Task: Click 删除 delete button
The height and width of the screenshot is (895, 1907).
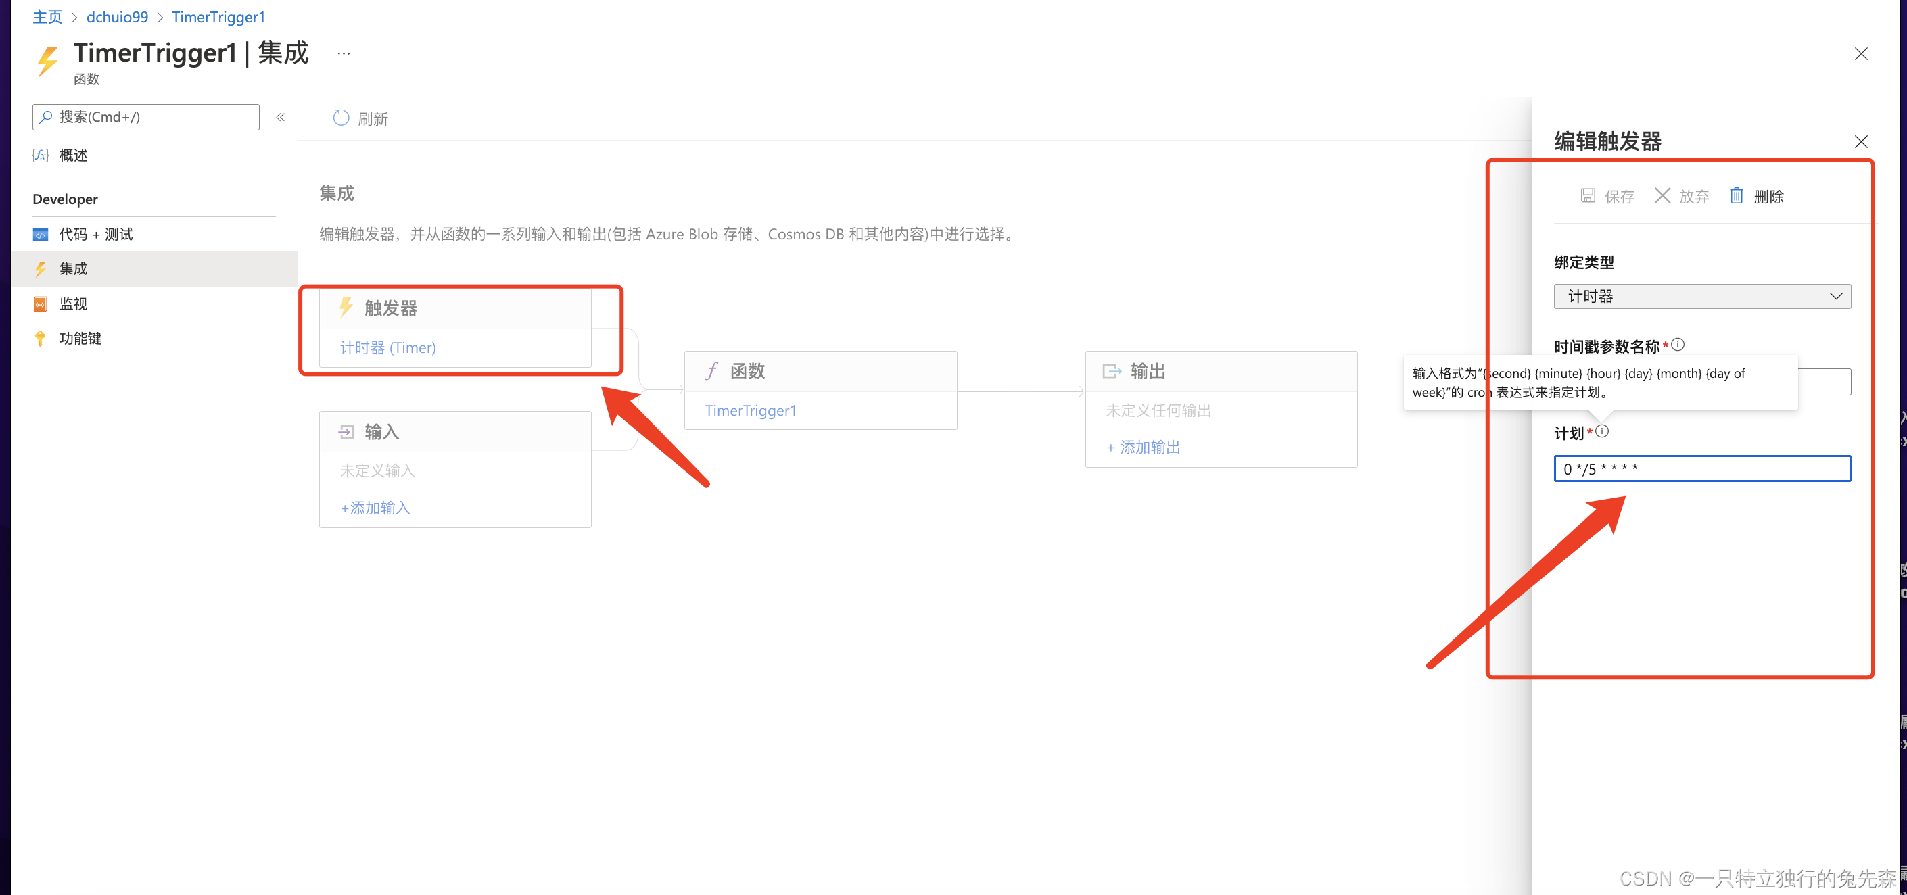Action: 1757,196
